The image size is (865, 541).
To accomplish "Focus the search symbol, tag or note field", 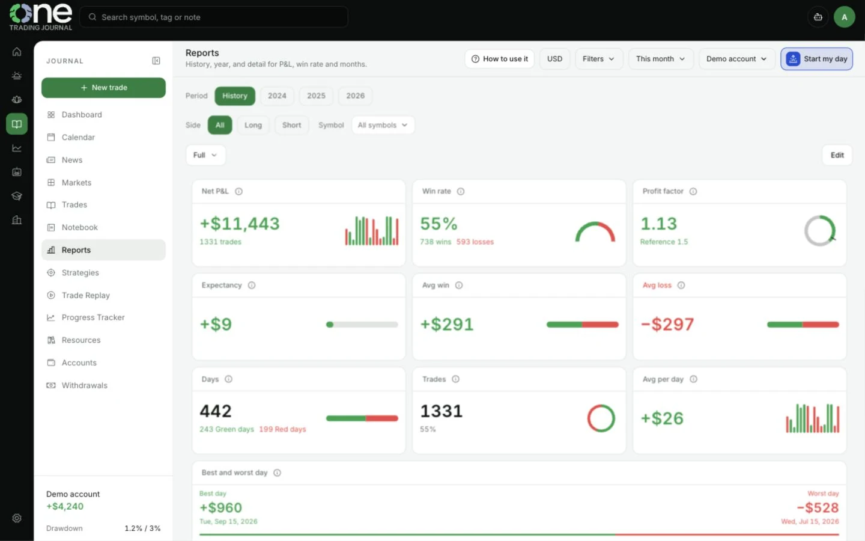I will point(214,17).
